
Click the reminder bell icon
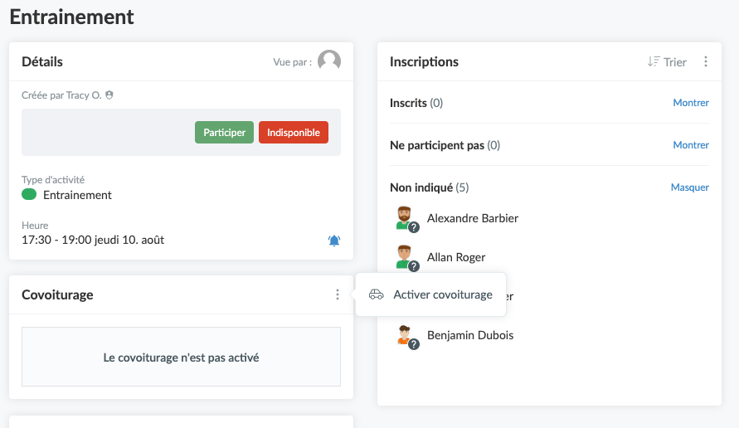click(x=334, y=241)
